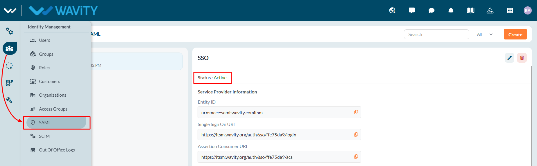537x166 pixels.
Task: Select the SAML list entry card
Action: tap(137, 61)
